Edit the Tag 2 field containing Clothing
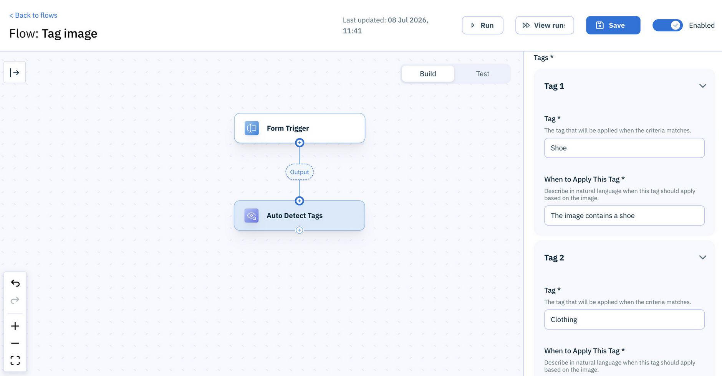The height and width of the screenshot is (376, 722). [x=624, y=320]
